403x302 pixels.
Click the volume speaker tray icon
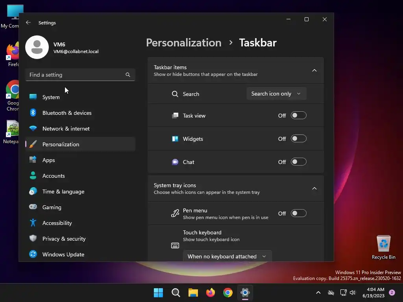353,293
